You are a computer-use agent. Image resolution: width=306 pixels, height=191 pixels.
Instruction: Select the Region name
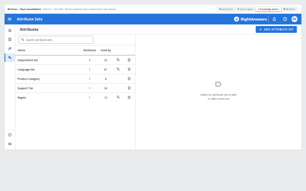(x=22, y=98)
